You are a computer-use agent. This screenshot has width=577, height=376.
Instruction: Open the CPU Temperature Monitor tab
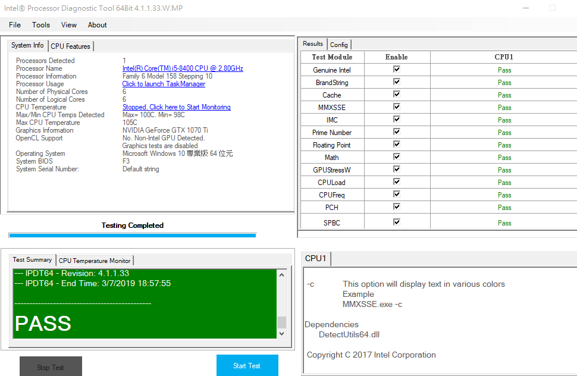point(95,261)
